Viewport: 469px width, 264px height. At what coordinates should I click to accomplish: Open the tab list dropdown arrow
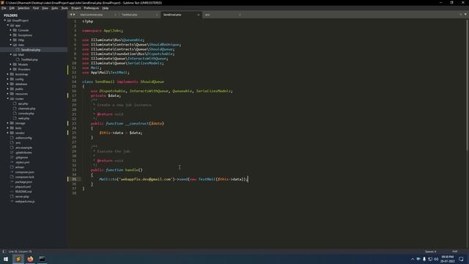[465, 15]
